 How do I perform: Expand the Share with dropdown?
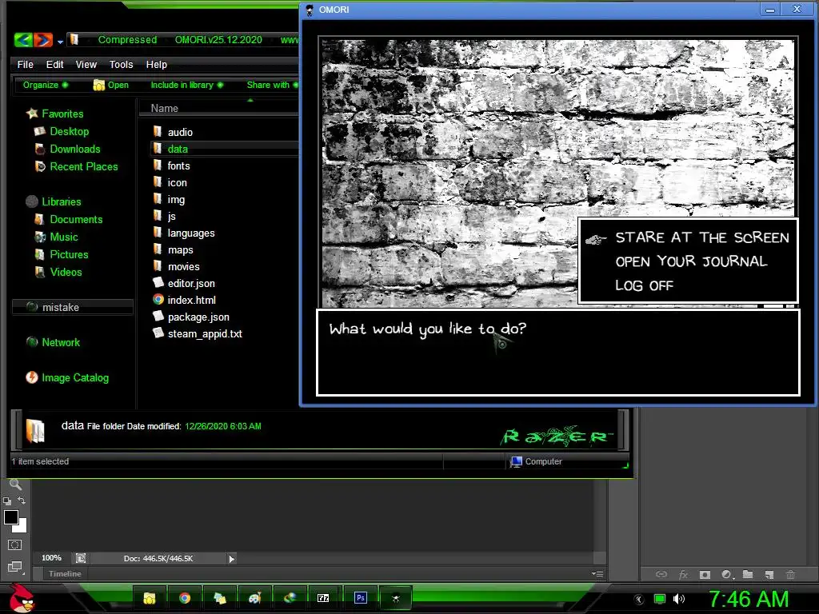(272, 85)
